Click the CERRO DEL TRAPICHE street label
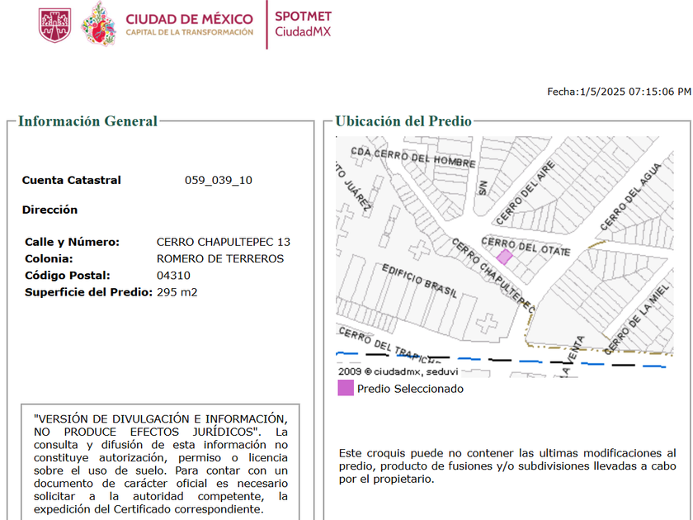Image resolution: width=693 pixels, height=520 pixels. point(389,345)
